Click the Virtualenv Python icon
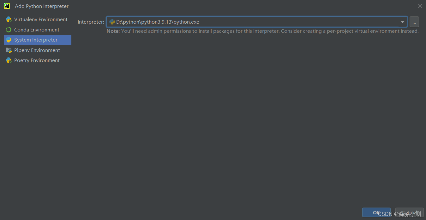 pyautogui.click(x=9, y=20)
